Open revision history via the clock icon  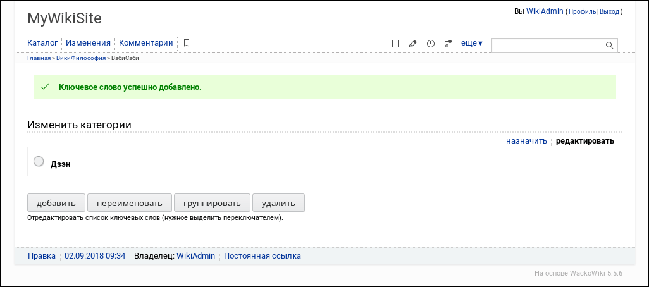pos(431,44)
